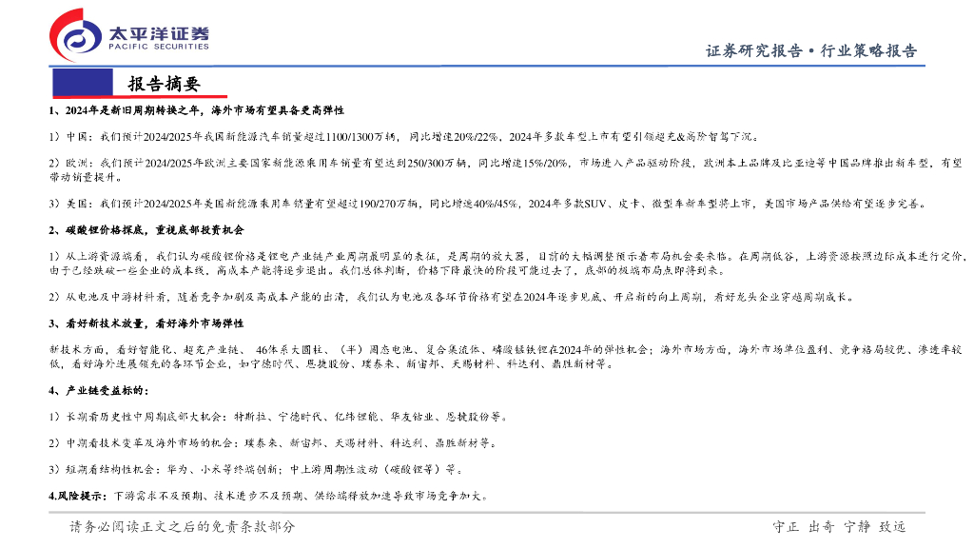Click the 守正 出奇 宁静 致远 motto
974x548 pixels.
coord(839,527)
